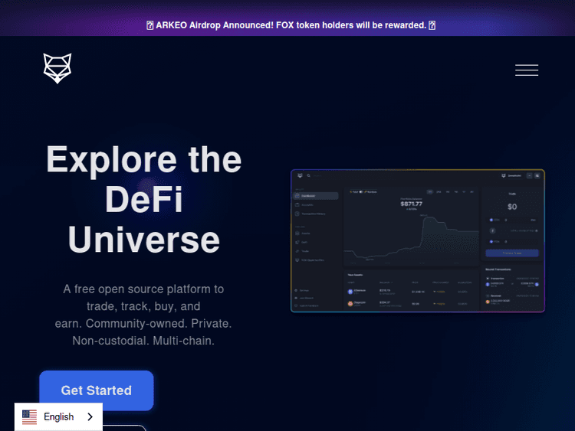Screen dimensions: 575x431
Task: Click the Explore the DeFi Universe heading
Action: click(144, 200)
